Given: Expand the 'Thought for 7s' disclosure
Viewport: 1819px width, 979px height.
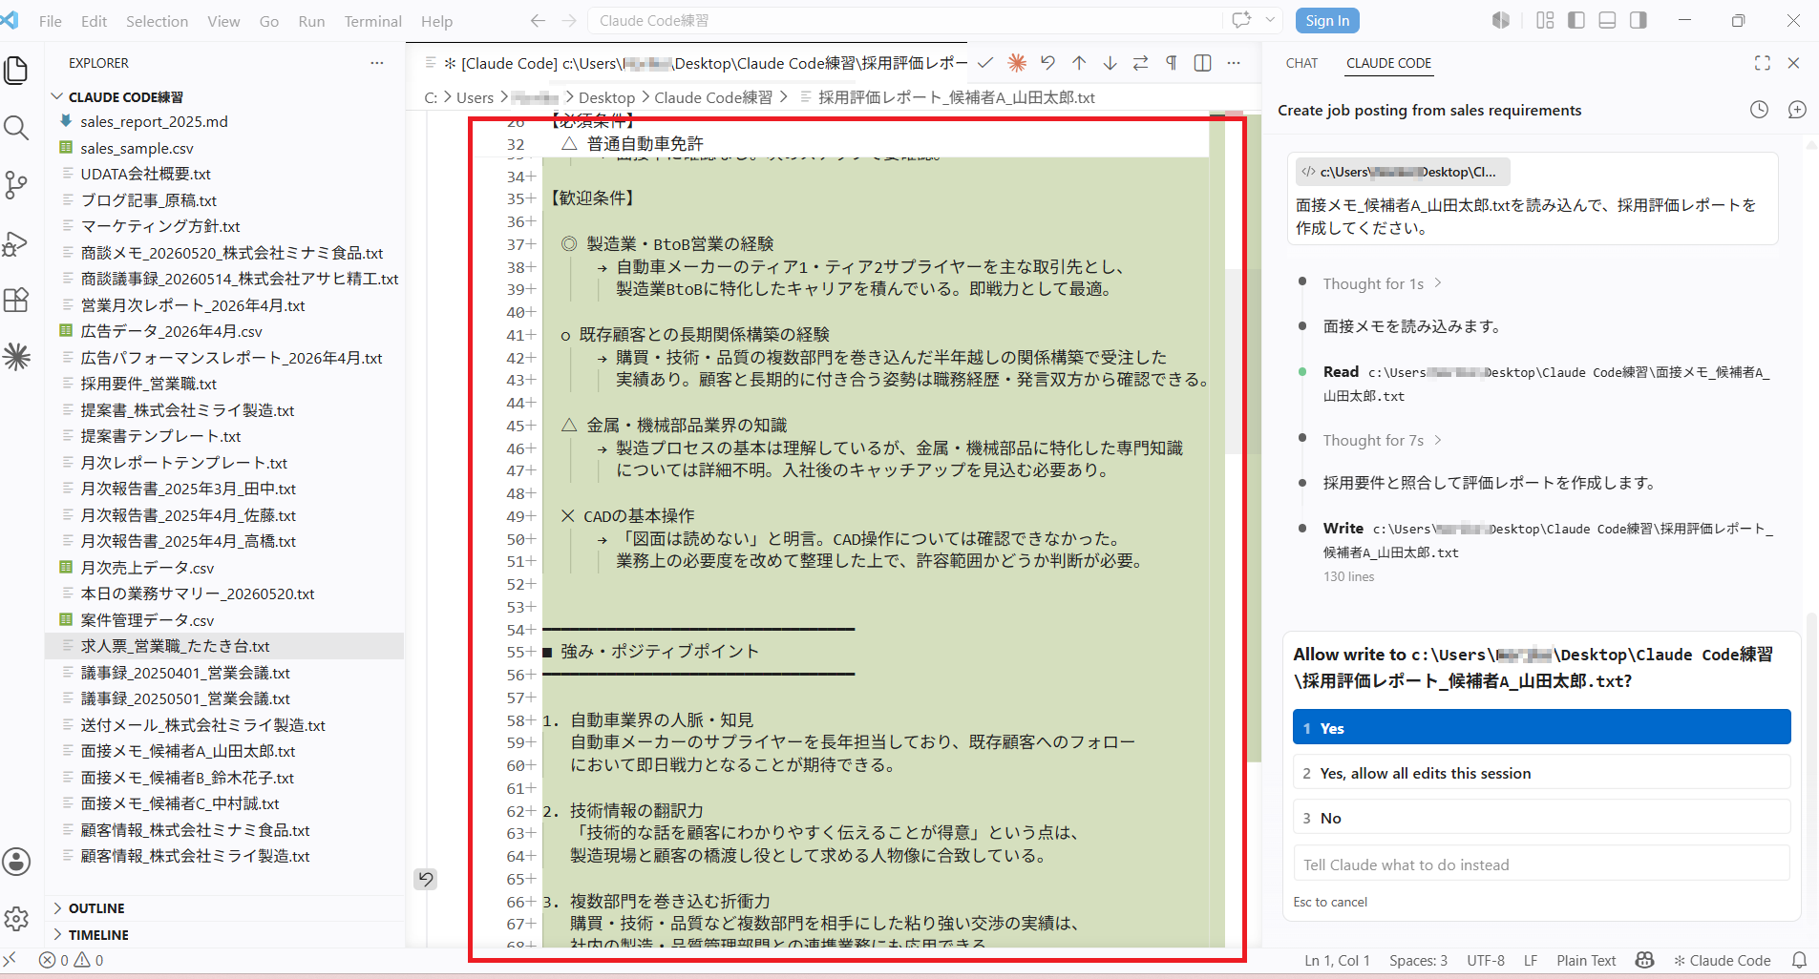Looking at the screenshot, I should click(1382, 440).
